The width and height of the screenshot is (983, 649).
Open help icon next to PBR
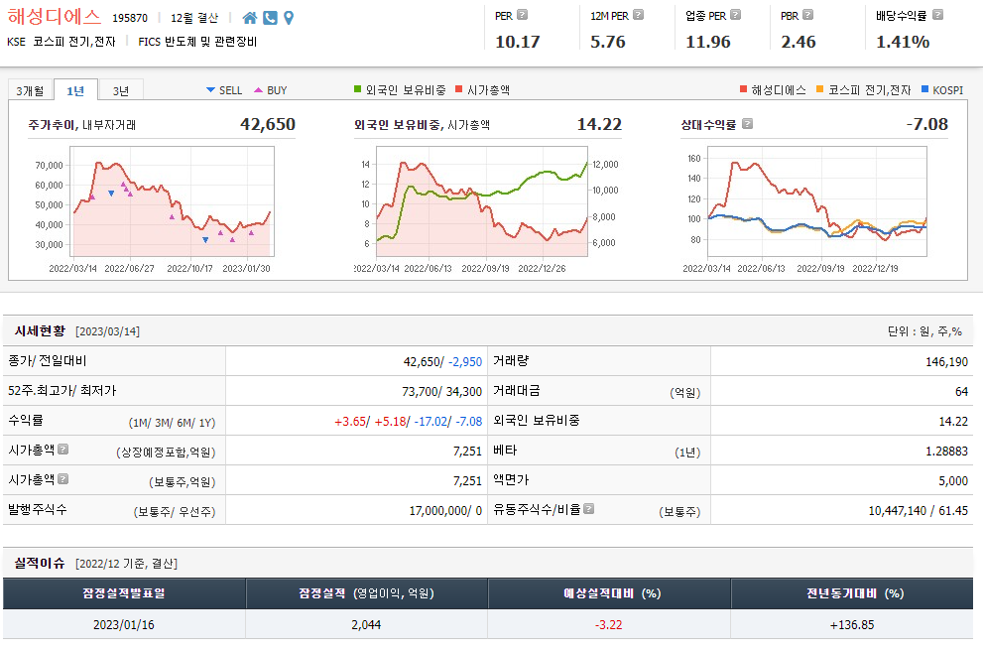[807, 15]
